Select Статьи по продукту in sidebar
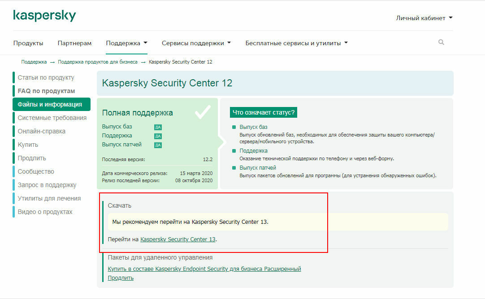This screenshot has height=299, width=485. coord(46,77)
